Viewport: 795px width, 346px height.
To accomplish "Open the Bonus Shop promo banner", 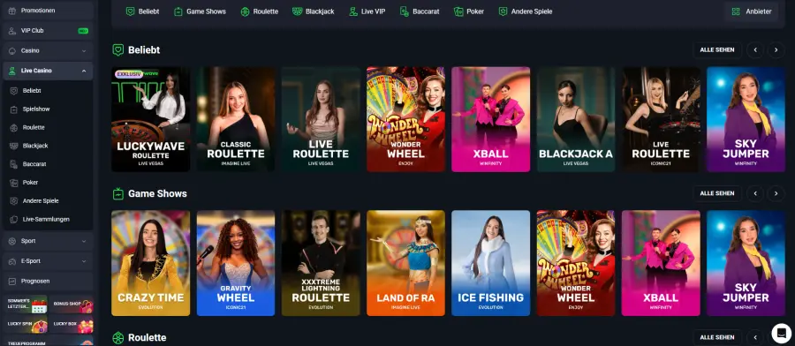I will (71, 305).
